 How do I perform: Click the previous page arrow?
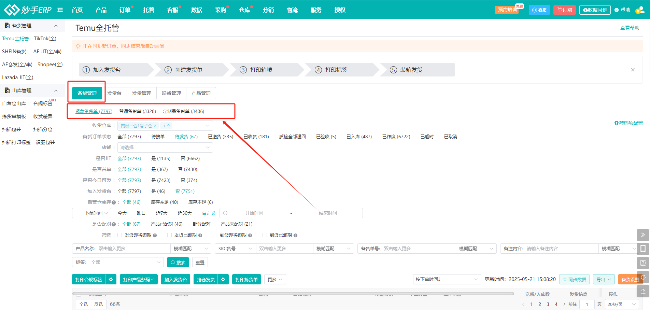523,304
